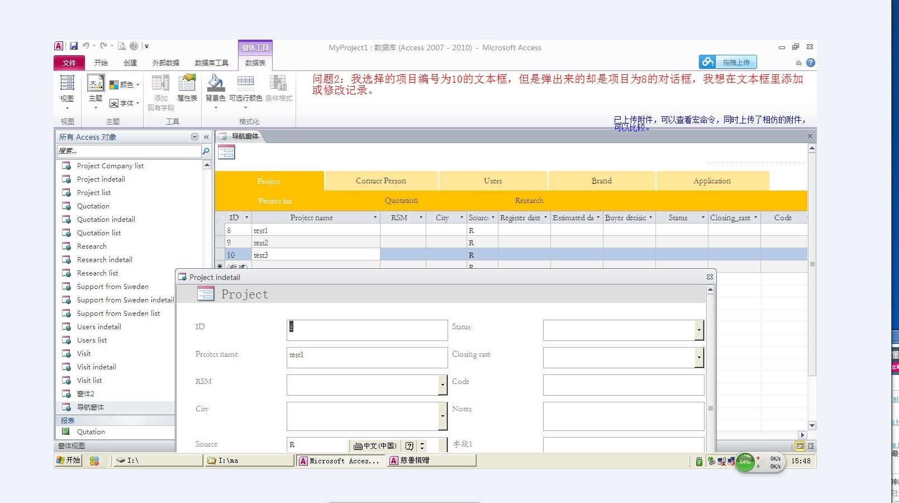Open the Status column filter dropdown arrow

[703, 217]
